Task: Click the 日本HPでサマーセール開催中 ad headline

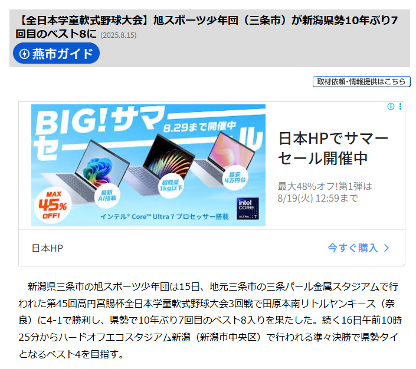Action: [333, 149]
